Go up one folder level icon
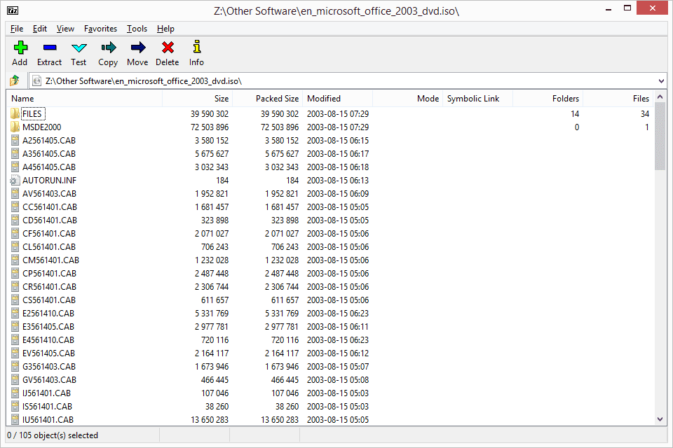Viewport: 673px width, 448px height. (x=15, y=80)
